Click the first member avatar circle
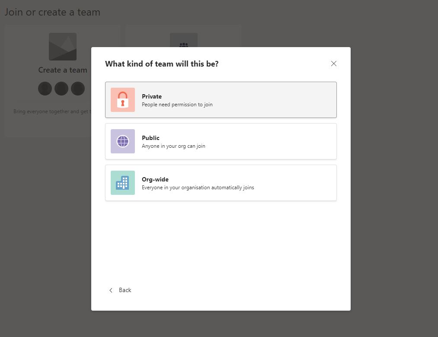 (x=45, y=88)
